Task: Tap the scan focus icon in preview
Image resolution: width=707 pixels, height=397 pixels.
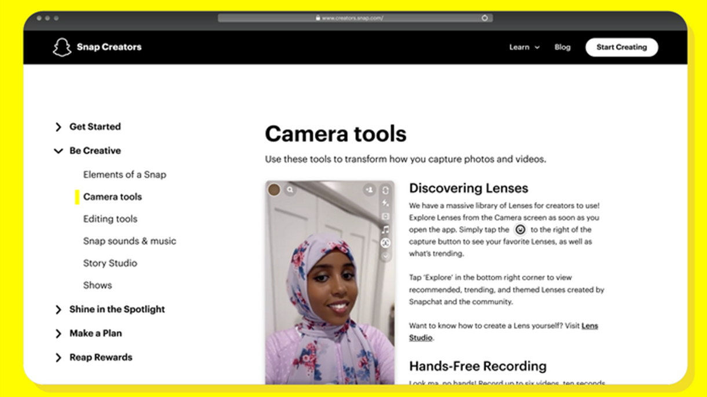Action: coord(385,243)
